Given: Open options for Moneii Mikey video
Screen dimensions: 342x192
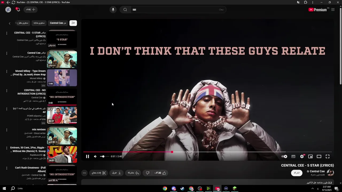Looking at the screenshot, I should (7, 71).
